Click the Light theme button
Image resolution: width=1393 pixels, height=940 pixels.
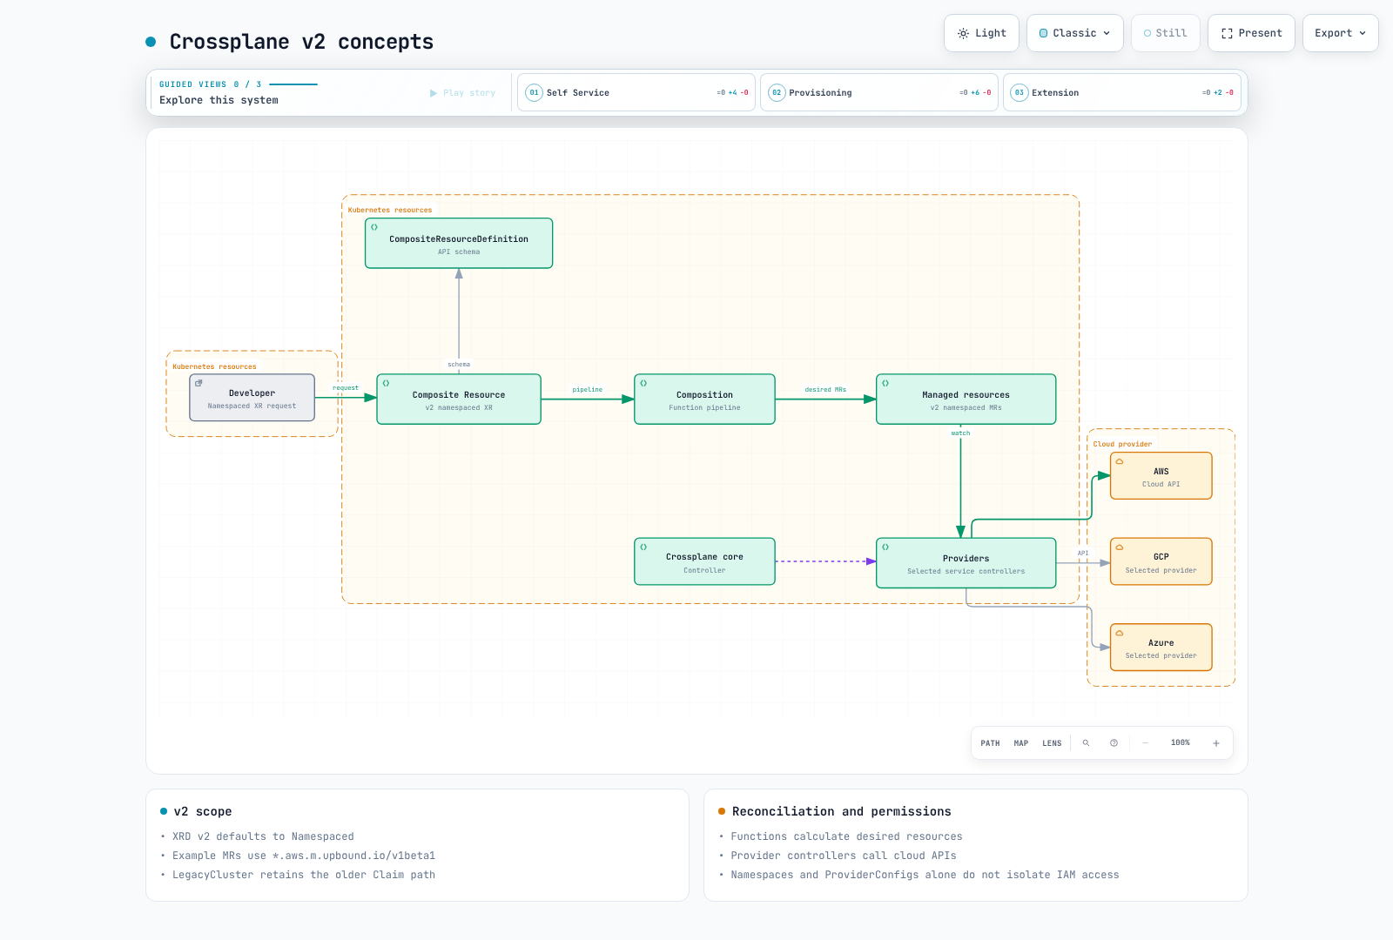[981, 33]
